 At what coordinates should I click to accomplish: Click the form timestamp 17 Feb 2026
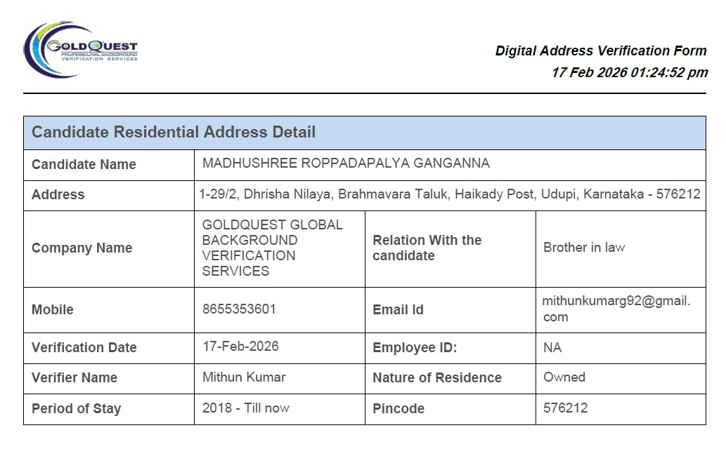pos(629,72)
